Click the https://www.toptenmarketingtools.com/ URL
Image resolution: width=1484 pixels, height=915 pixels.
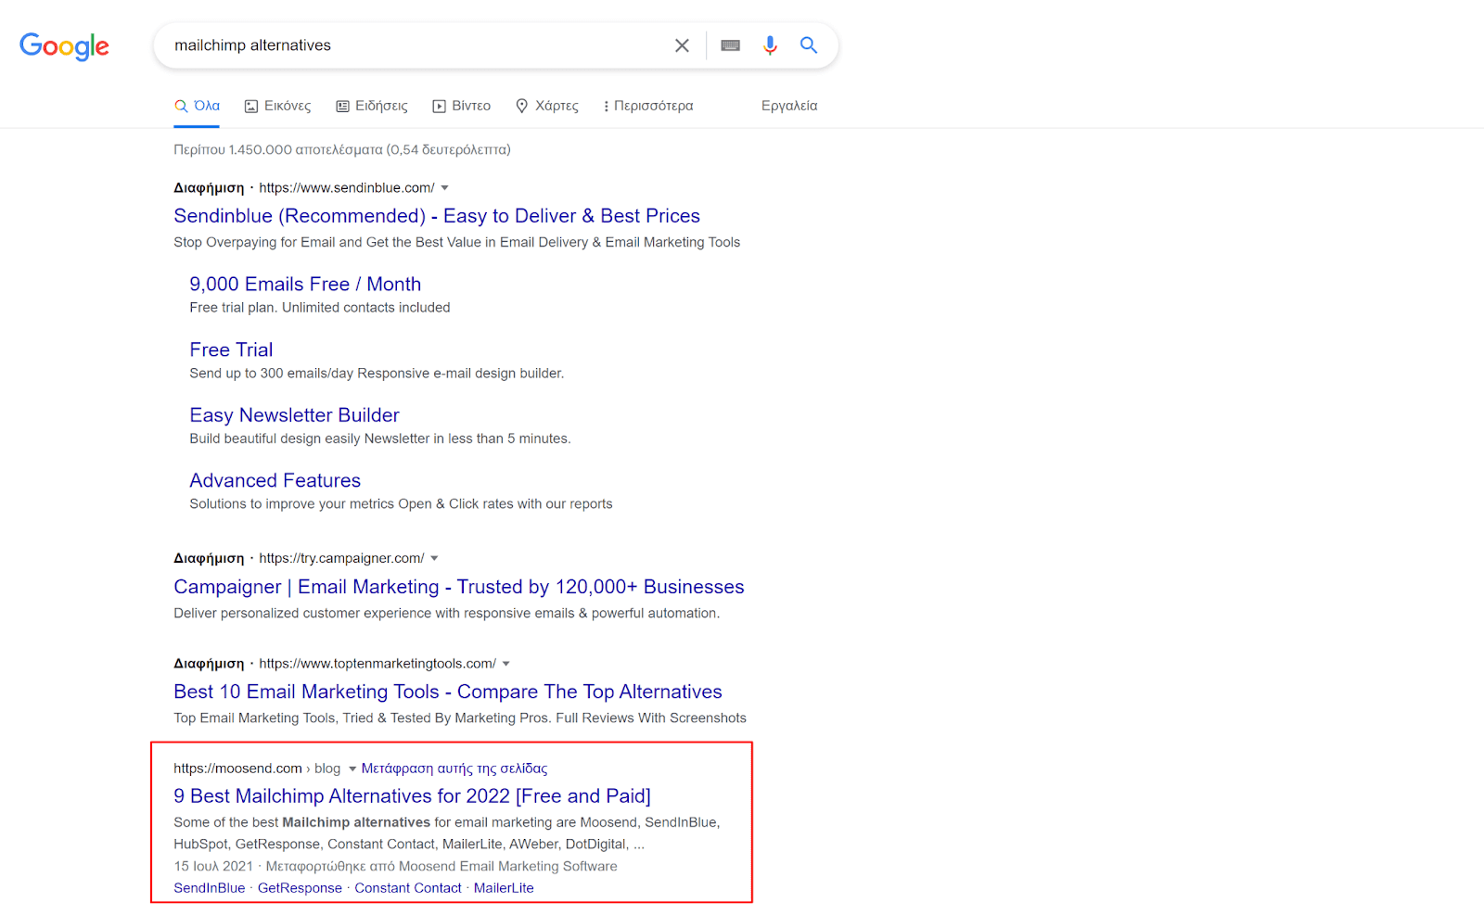point(377,664)
